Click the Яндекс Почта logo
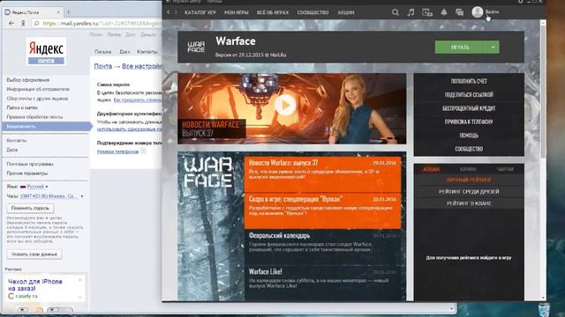Viewport: 565px width, 317px height. (46, 51)
